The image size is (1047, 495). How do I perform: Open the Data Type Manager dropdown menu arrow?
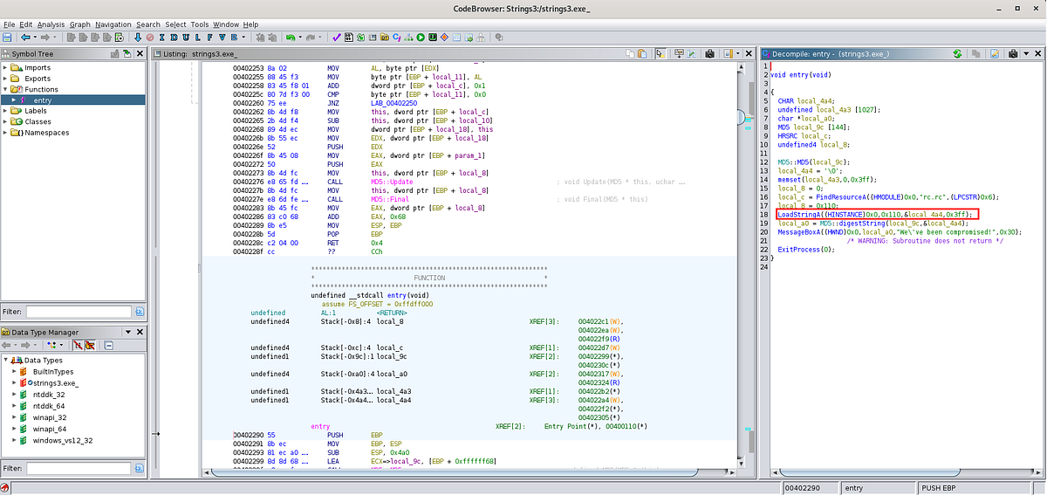tap(128, 332)
